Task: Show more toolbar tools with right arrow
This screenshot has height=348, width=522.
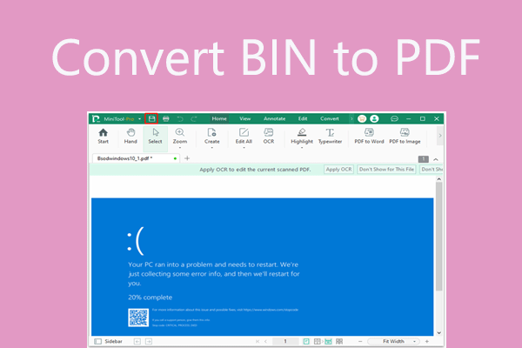Action: click(440, 136)
